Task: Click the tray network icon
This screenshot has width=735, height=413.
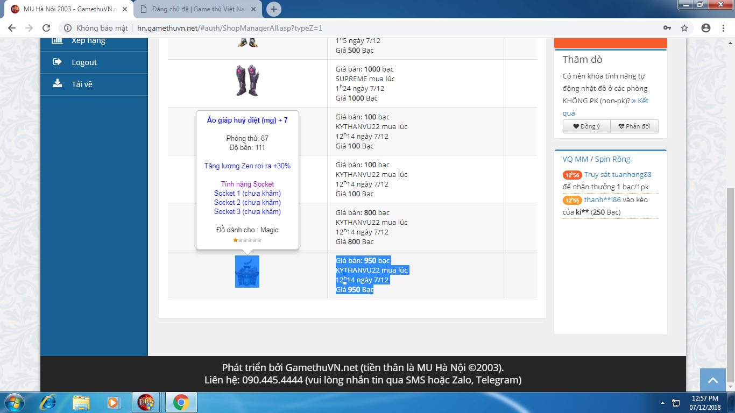Action: tap(676, 402)
